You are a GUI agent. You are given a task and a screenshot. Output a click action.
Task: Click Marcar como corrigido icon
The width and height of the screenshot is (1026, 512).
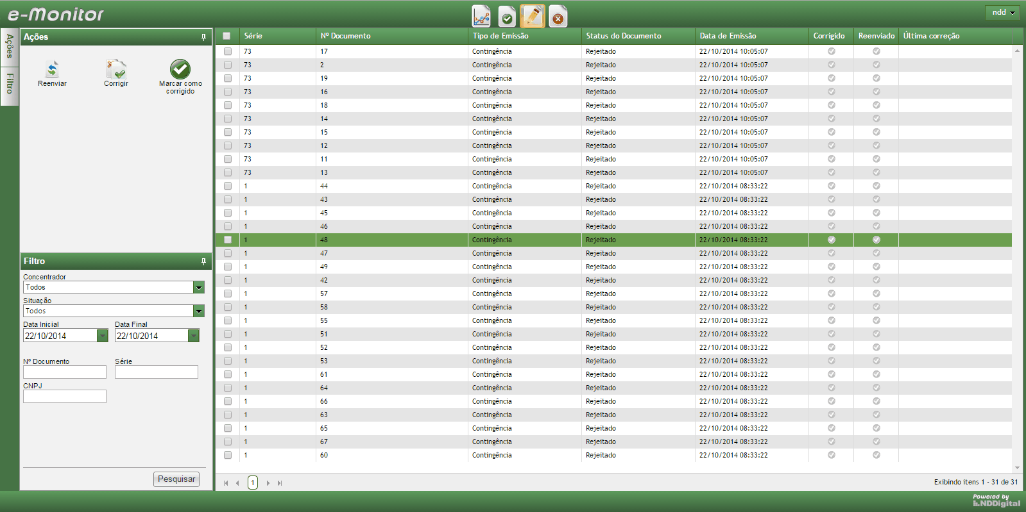[180, 69]
